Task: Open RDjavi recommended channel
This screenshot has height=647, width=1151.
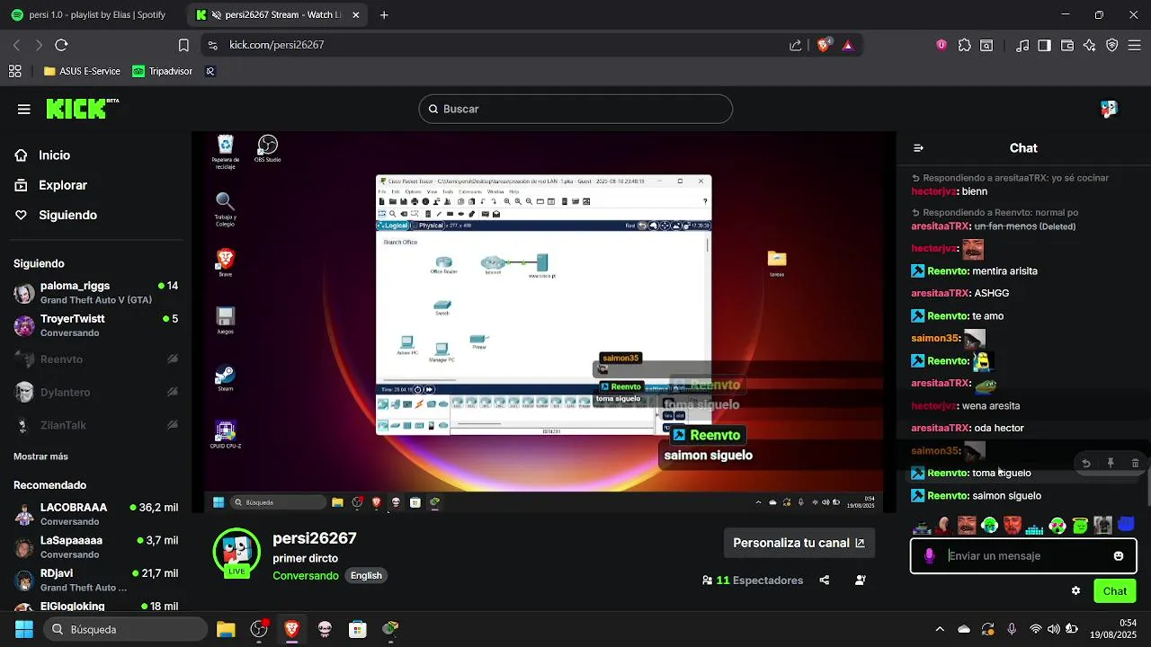Action: click(95, 580)
